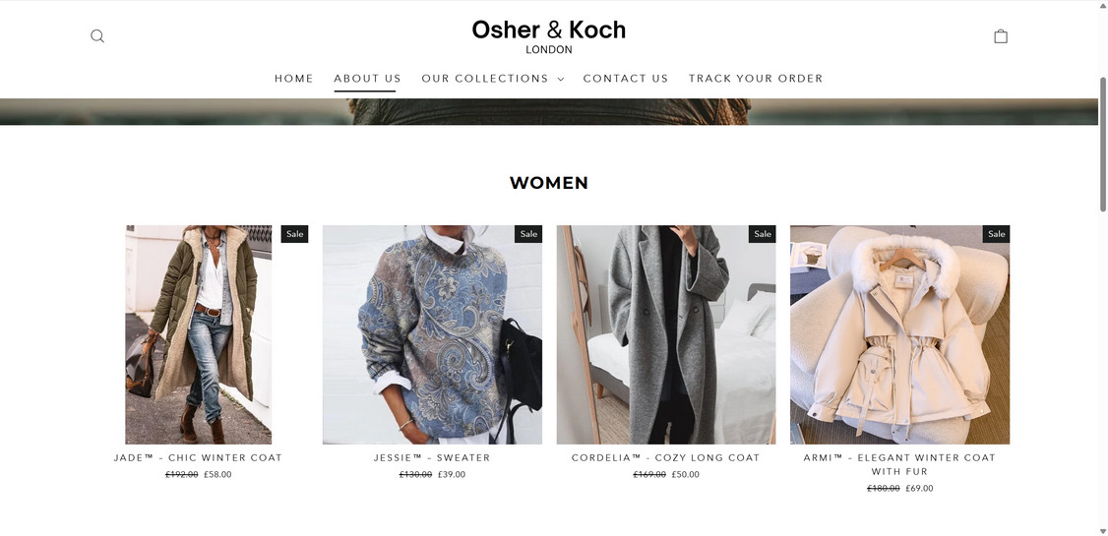Expand the Our Collections chevron arrow
Image resolution: width=1108 pixels, height=536 pixels.
tap(560, 79)
